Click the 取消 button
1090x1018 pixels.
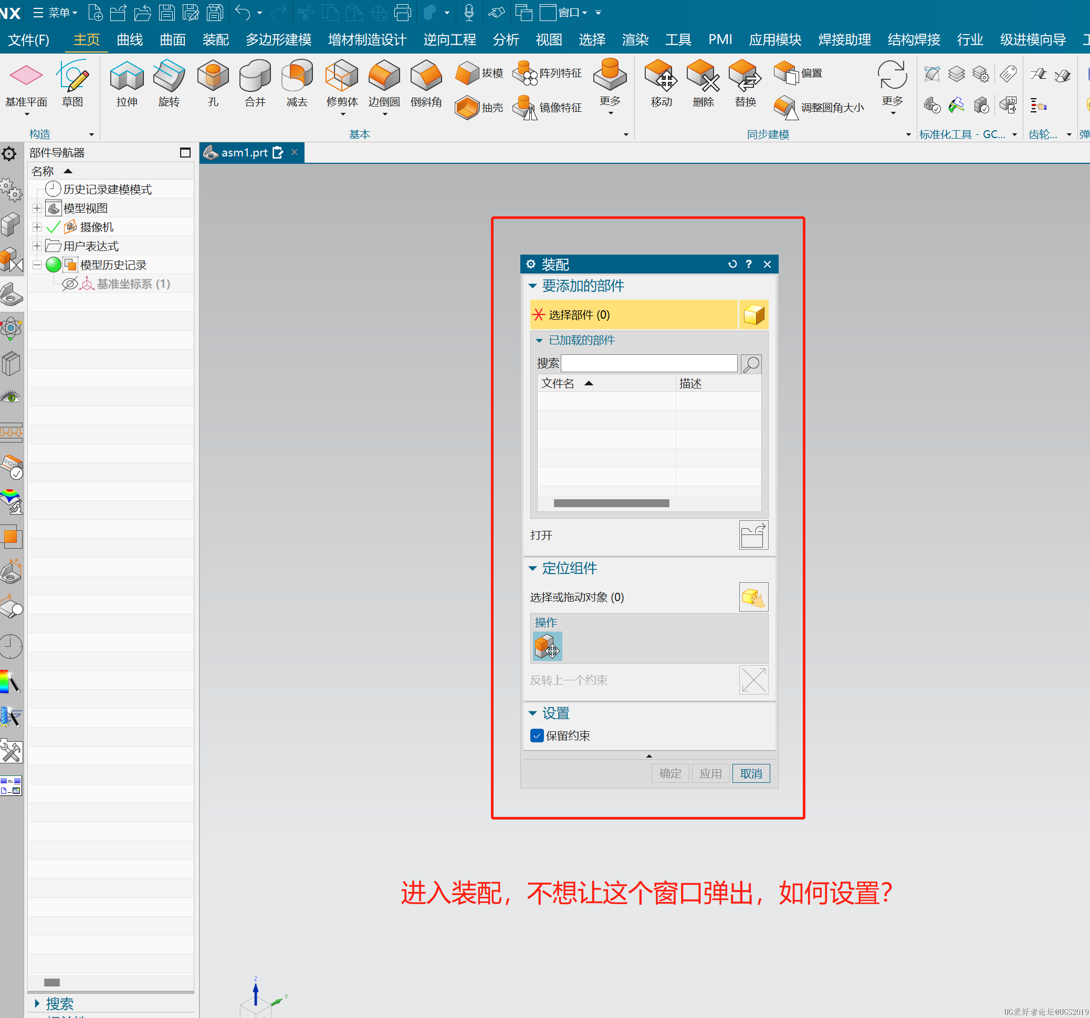(x=751, y=773)
